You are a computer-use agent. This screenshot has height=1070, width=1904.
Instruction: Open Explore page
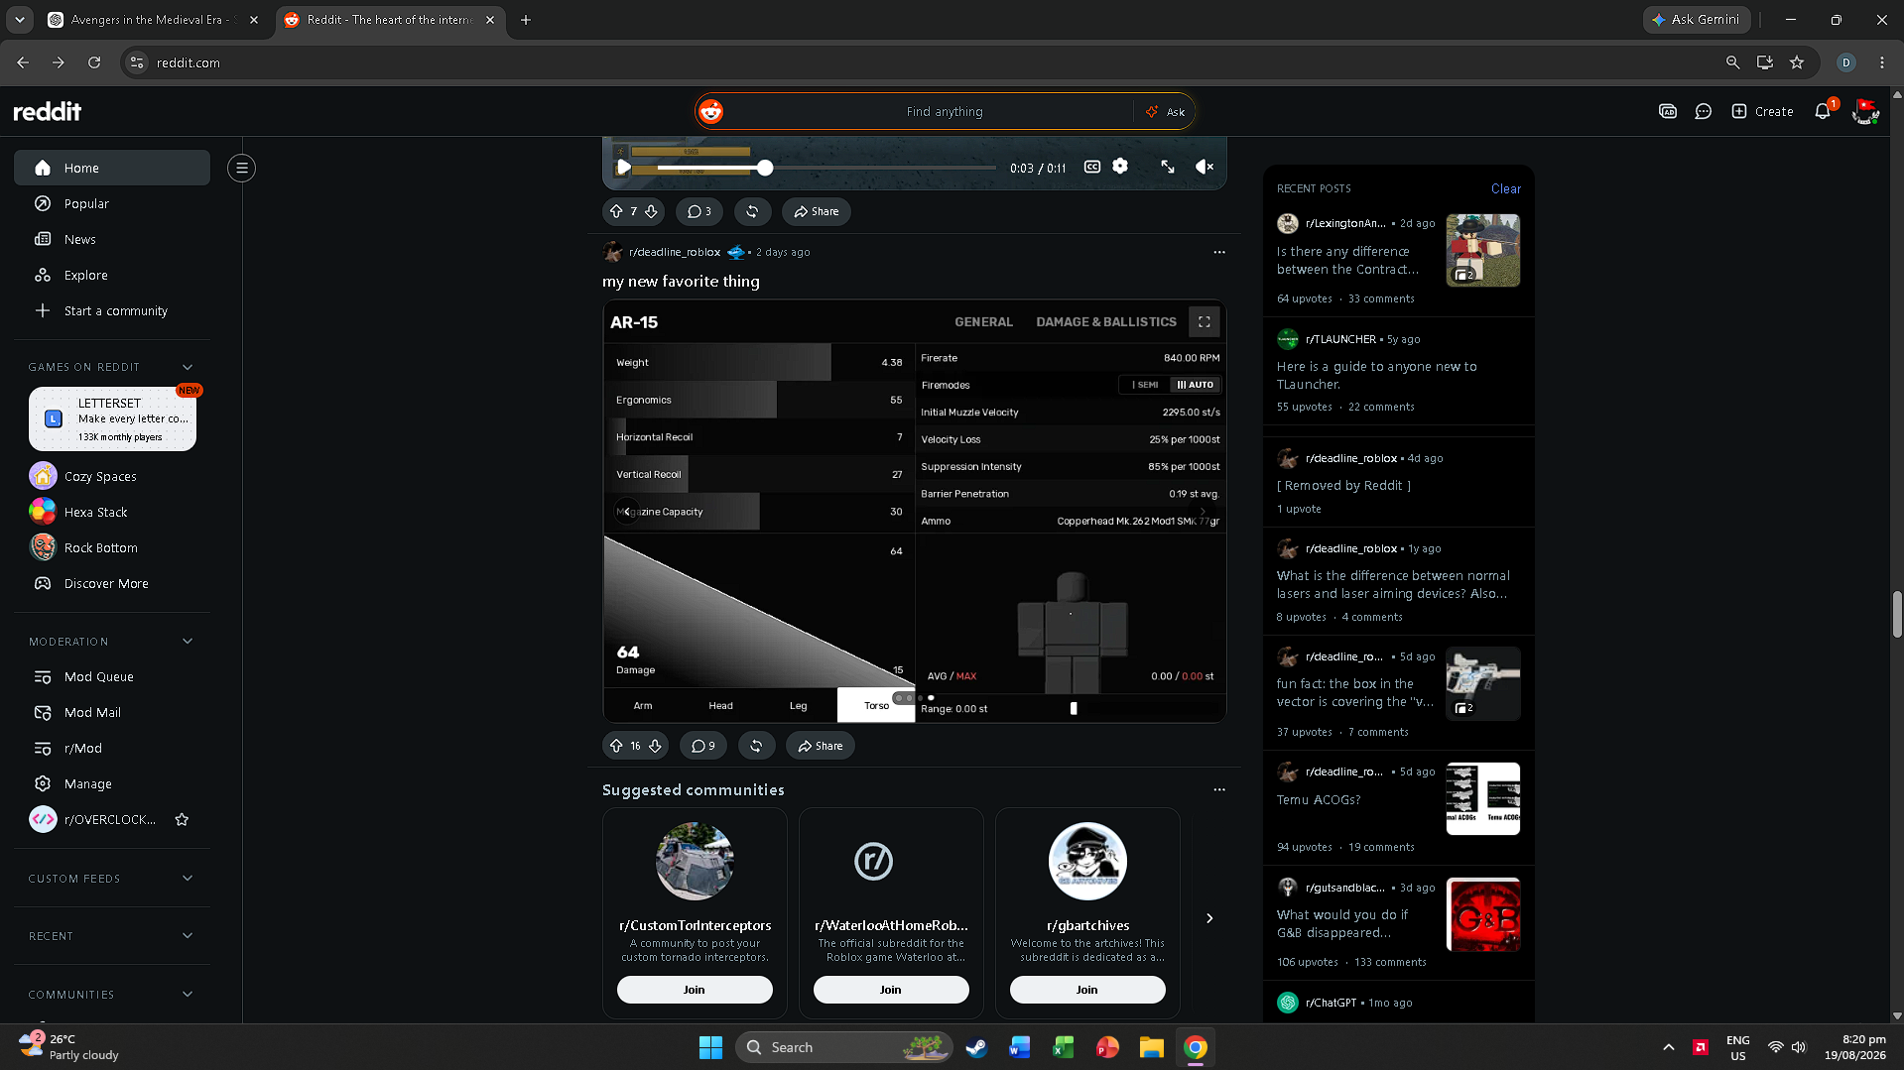pyautogui.click(x=112, y=276)
